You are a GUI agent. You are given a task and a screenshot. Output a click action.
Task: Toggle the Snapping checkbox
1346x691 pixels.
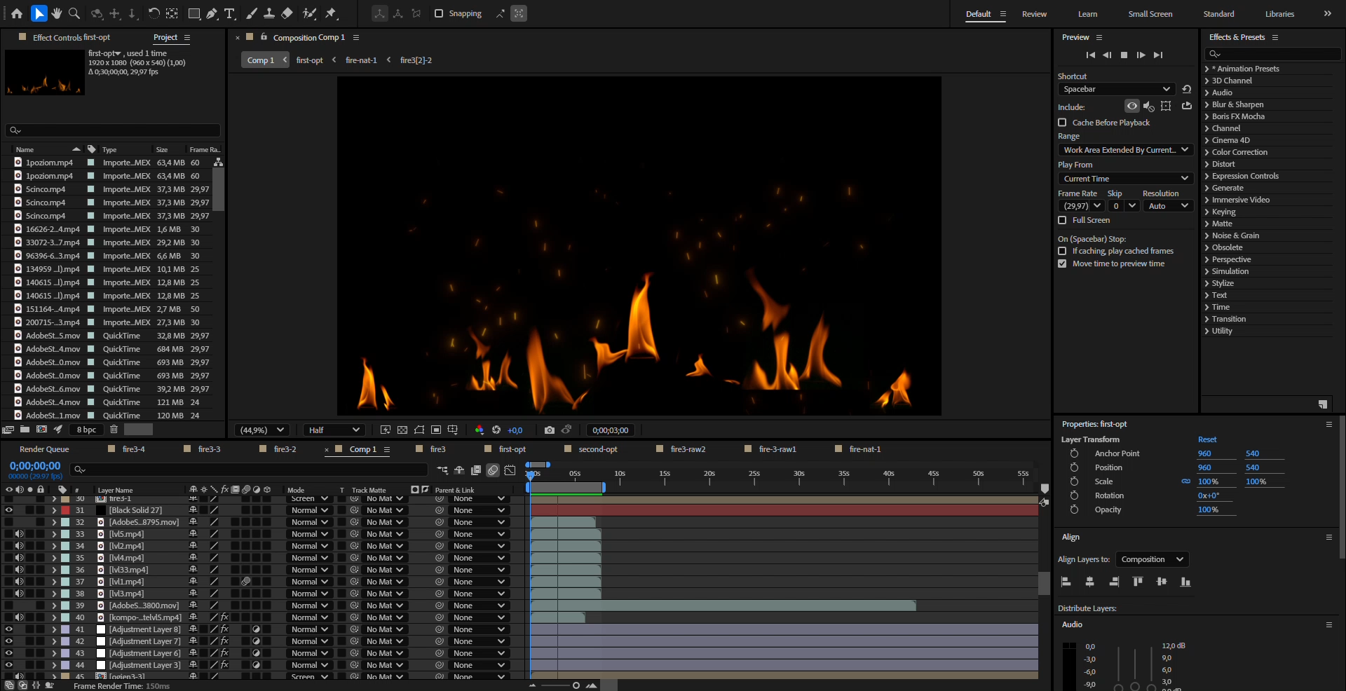coord(439,13)
